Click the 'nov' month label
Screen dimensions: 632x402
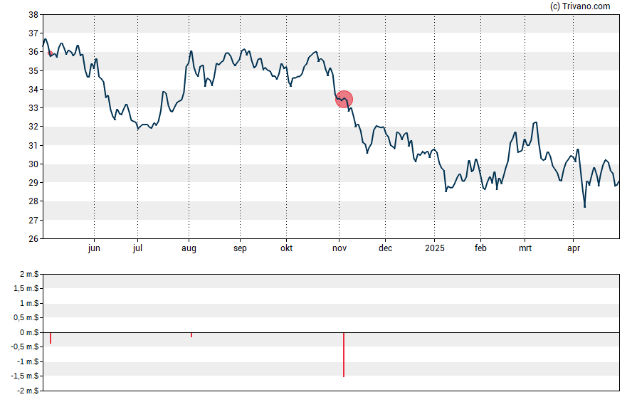click(x=339, y=248)
